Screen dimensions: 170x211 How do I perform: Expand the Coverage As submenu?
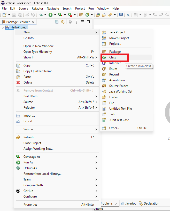[x=57, y=157]
